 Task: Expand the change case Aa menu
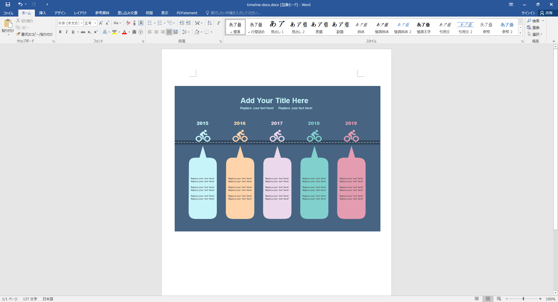tap(117, 23)
